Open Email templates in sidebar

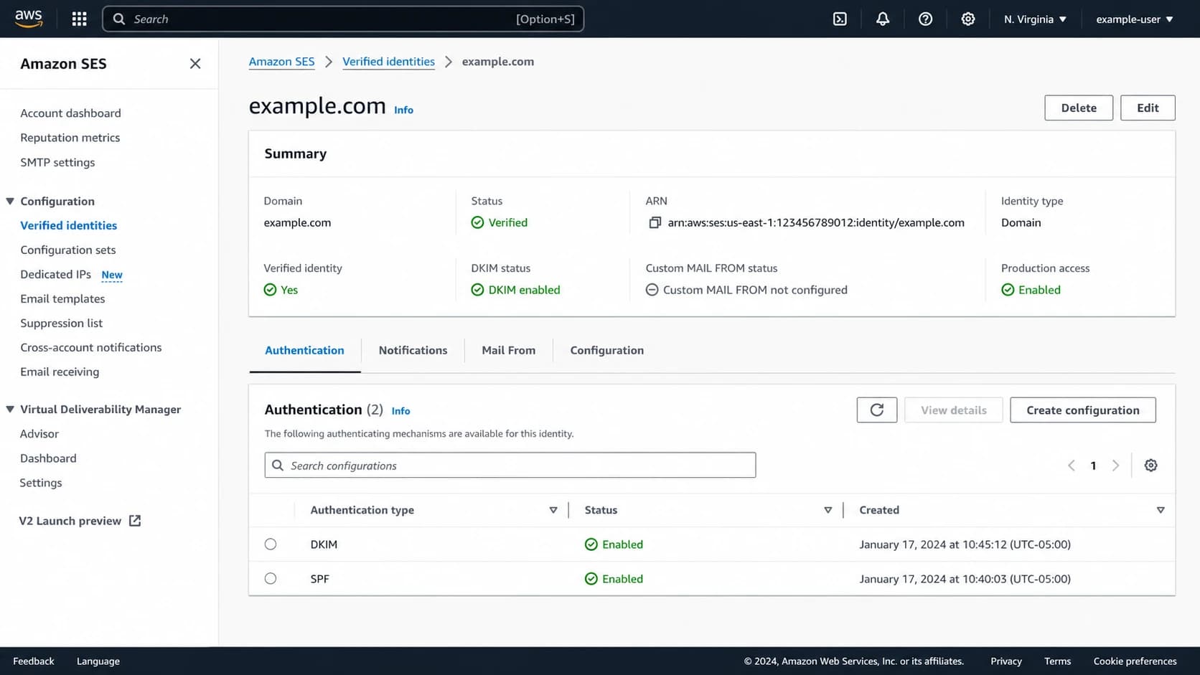(x=62, y=299)
